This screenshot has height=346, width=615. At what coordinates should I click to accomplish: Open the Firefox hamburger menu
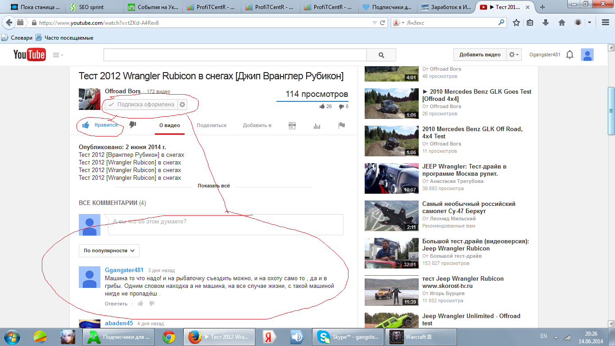605,23
